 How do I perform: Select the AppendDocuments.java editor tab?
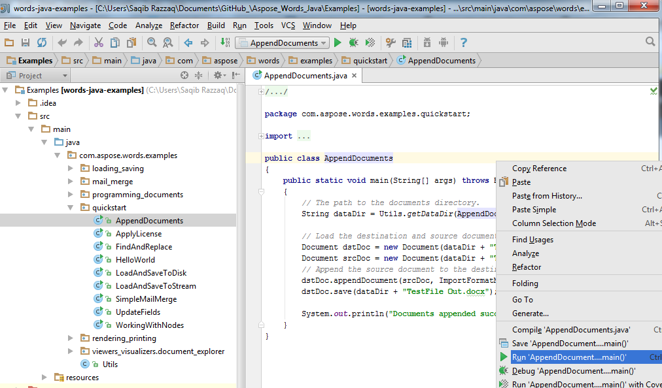coord(302,74)
